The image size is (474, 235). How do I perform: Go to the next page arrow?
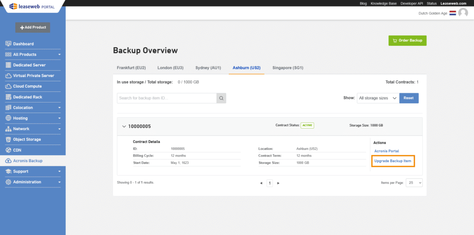(278, 183)
